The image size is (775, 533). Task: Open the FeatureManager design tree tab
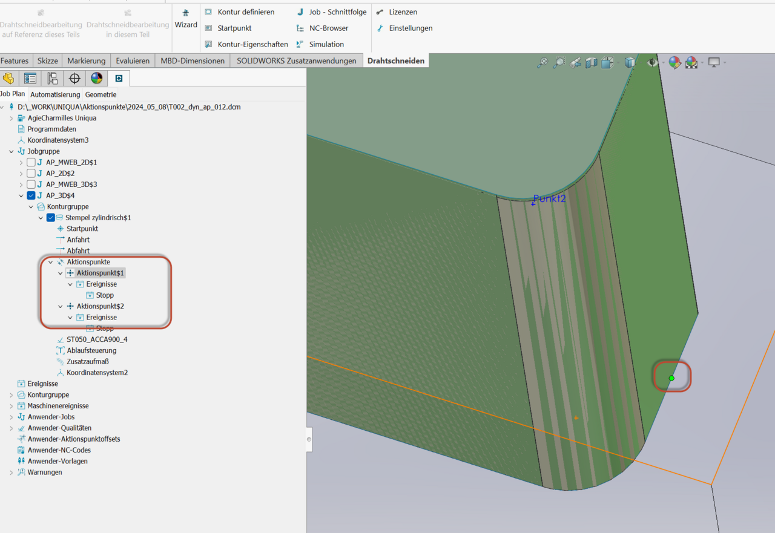[8, 79]
